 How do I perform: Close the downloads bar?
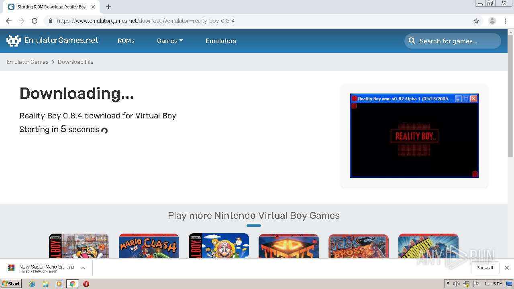pos(506,268)
